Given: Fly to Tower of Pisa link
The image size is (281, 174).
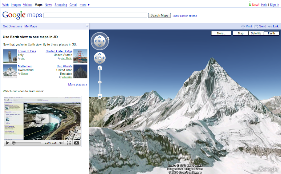Looking at the screenshot, I should pos(27,51).
